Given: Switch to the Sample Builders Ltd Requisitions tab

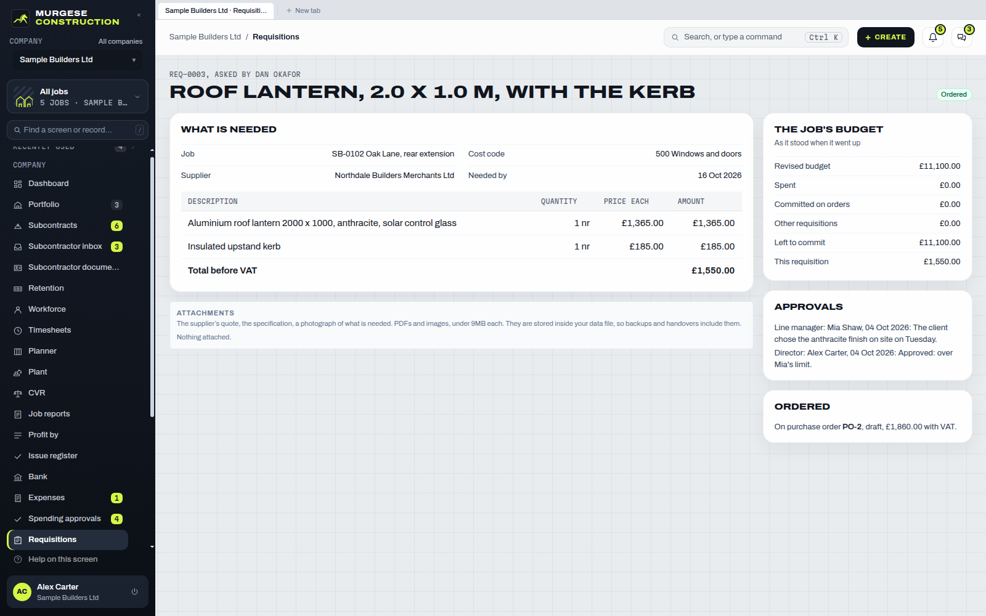Looking at the screenshot, I should pos(216,10).
